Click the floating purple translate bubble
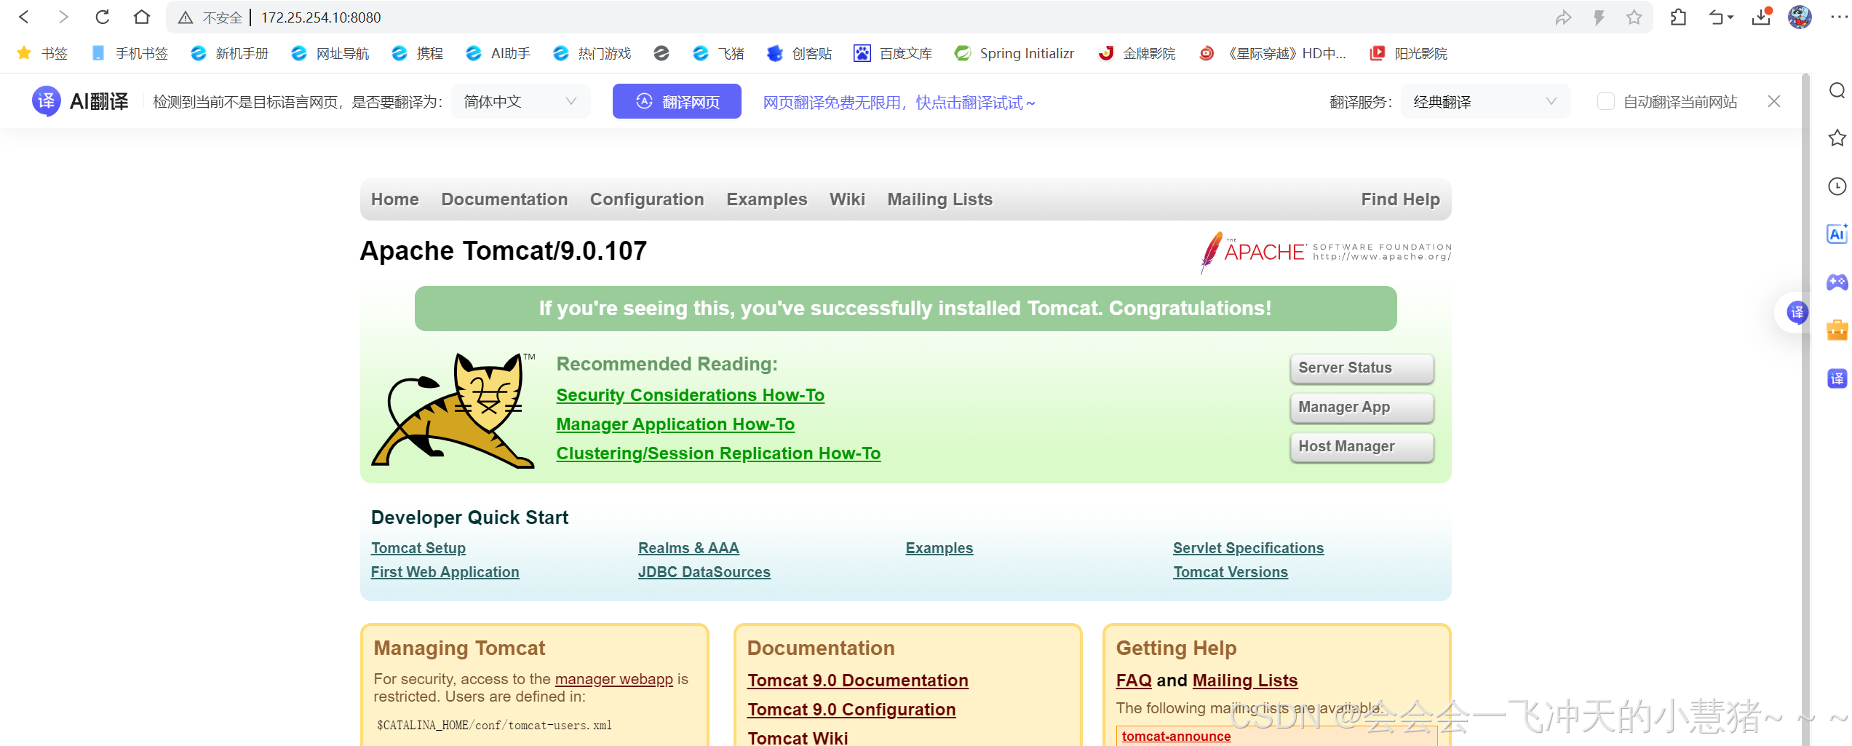 point(1797,313)
